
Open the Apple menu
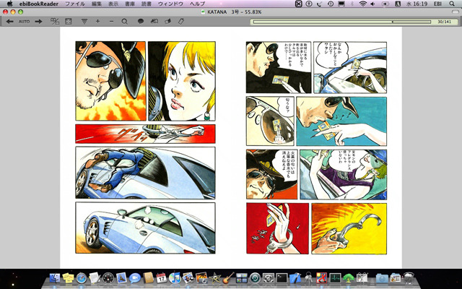pyautogui.click(x=9, y=4)
